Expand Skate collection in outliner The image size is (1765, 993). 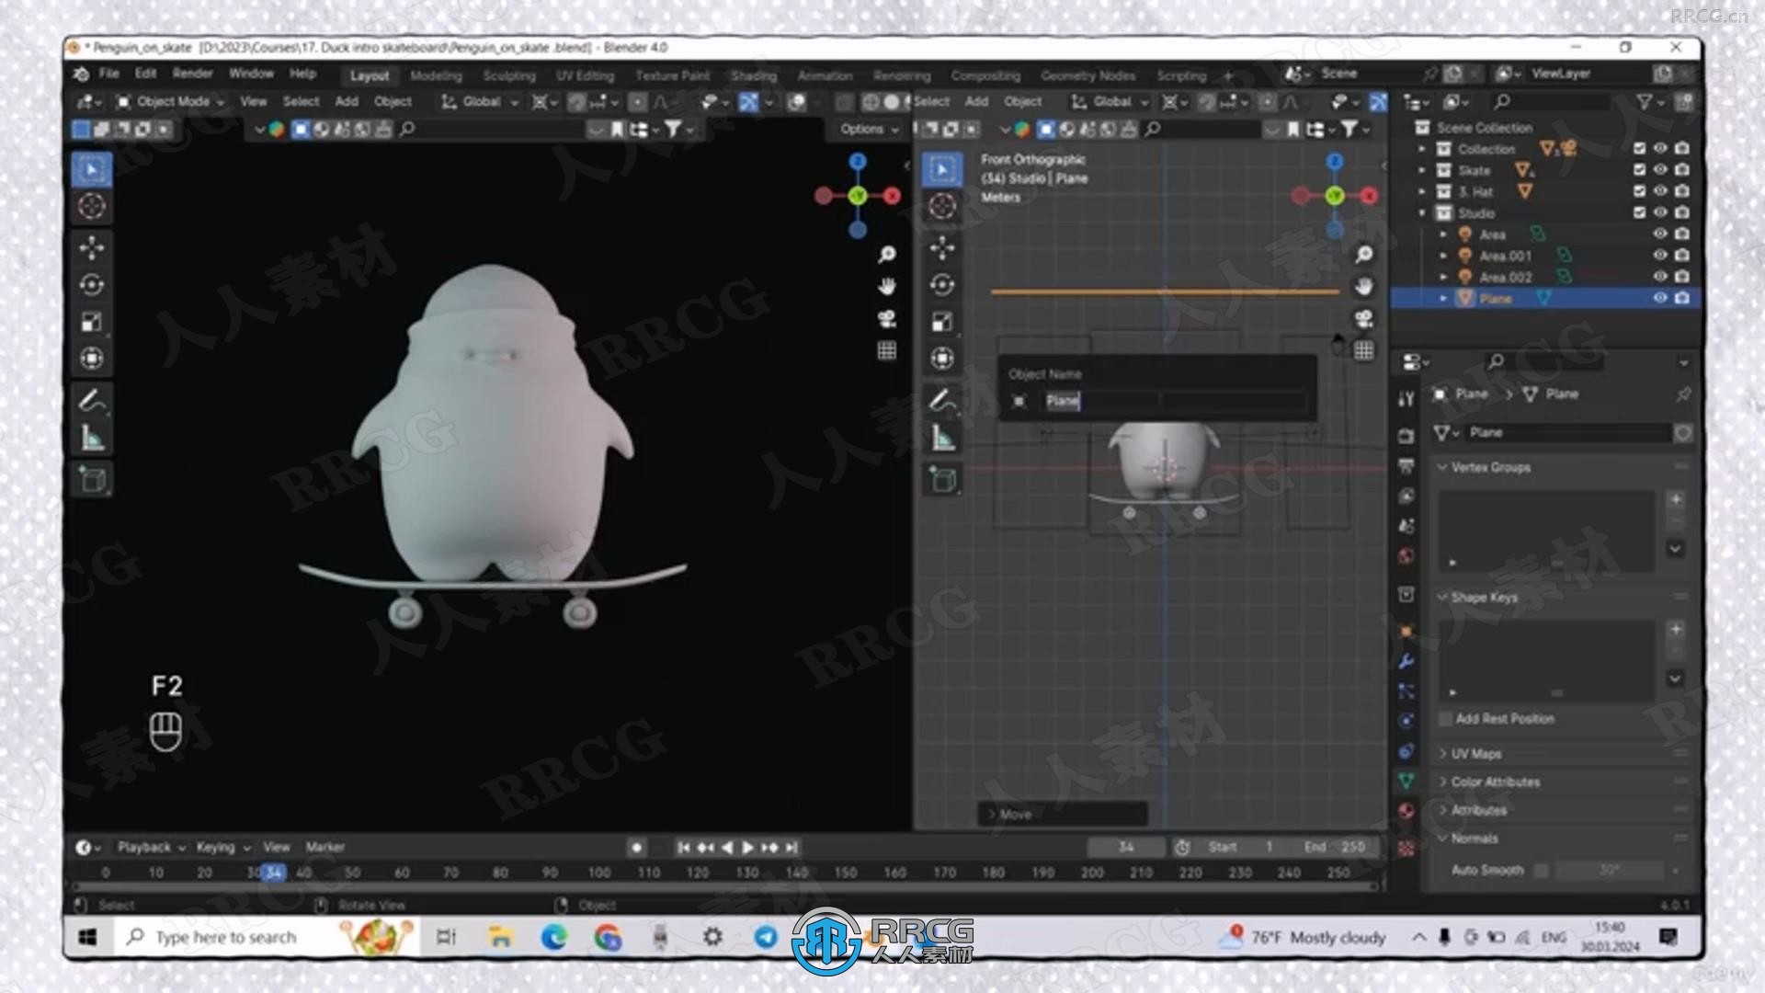pyautogui.click(x=1422, y=170)
